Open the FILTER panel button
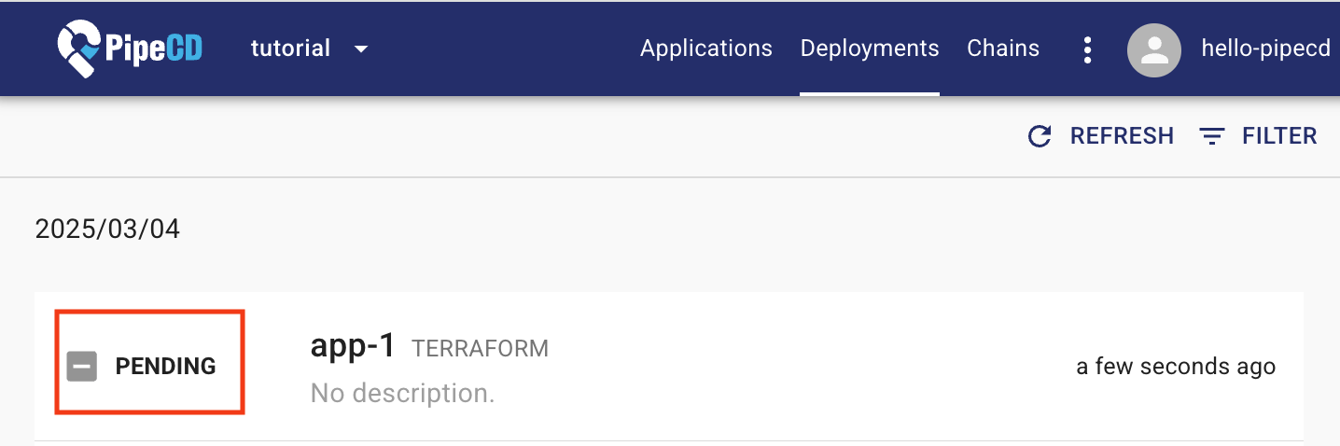Screen dimensions: 1340x446 1278,136
